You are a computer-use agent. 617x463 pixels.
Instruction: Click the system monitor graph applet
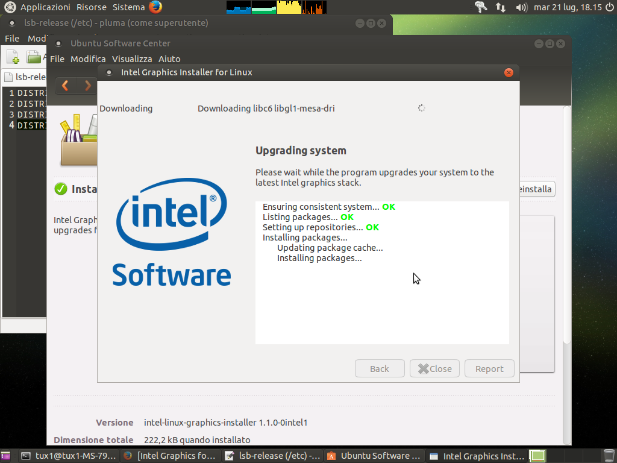coord(276,7)
